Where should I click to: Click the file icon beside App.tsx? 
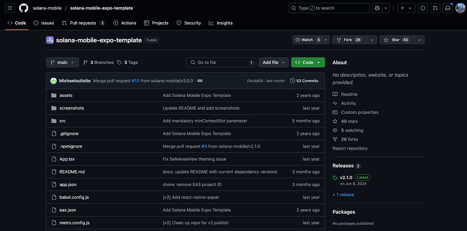click(x=54, y=159)
